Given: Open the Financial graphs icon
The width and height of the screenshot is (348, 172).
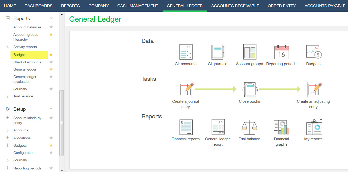Looking at the screenshot, I should (281, 127).
